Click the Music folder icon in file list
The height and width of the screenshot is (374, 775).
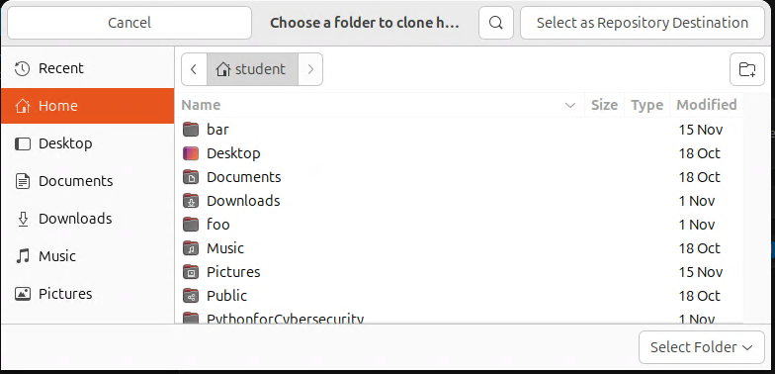pyautogui.click(x=190, y=248)
